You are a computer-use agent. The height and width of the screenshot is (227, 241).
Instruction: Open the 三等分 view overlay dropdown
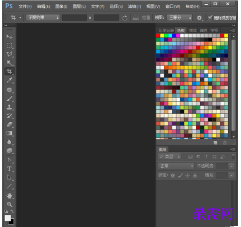coord(180,18)
